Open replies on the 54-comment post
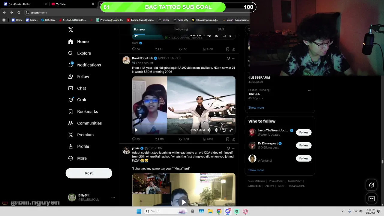384x216 pixels. 136,49
